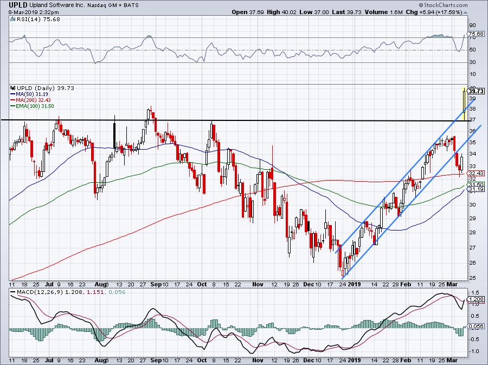Click the 'MA(200) 32.43' legend text
Screen dimensions: 488x365
click(x=33, y=100)
